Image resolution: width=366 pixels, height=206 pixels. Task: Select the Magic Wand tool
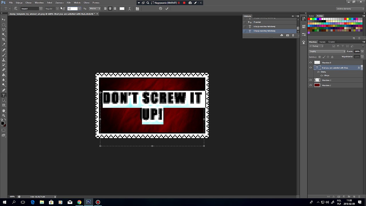tap(4, 35)
